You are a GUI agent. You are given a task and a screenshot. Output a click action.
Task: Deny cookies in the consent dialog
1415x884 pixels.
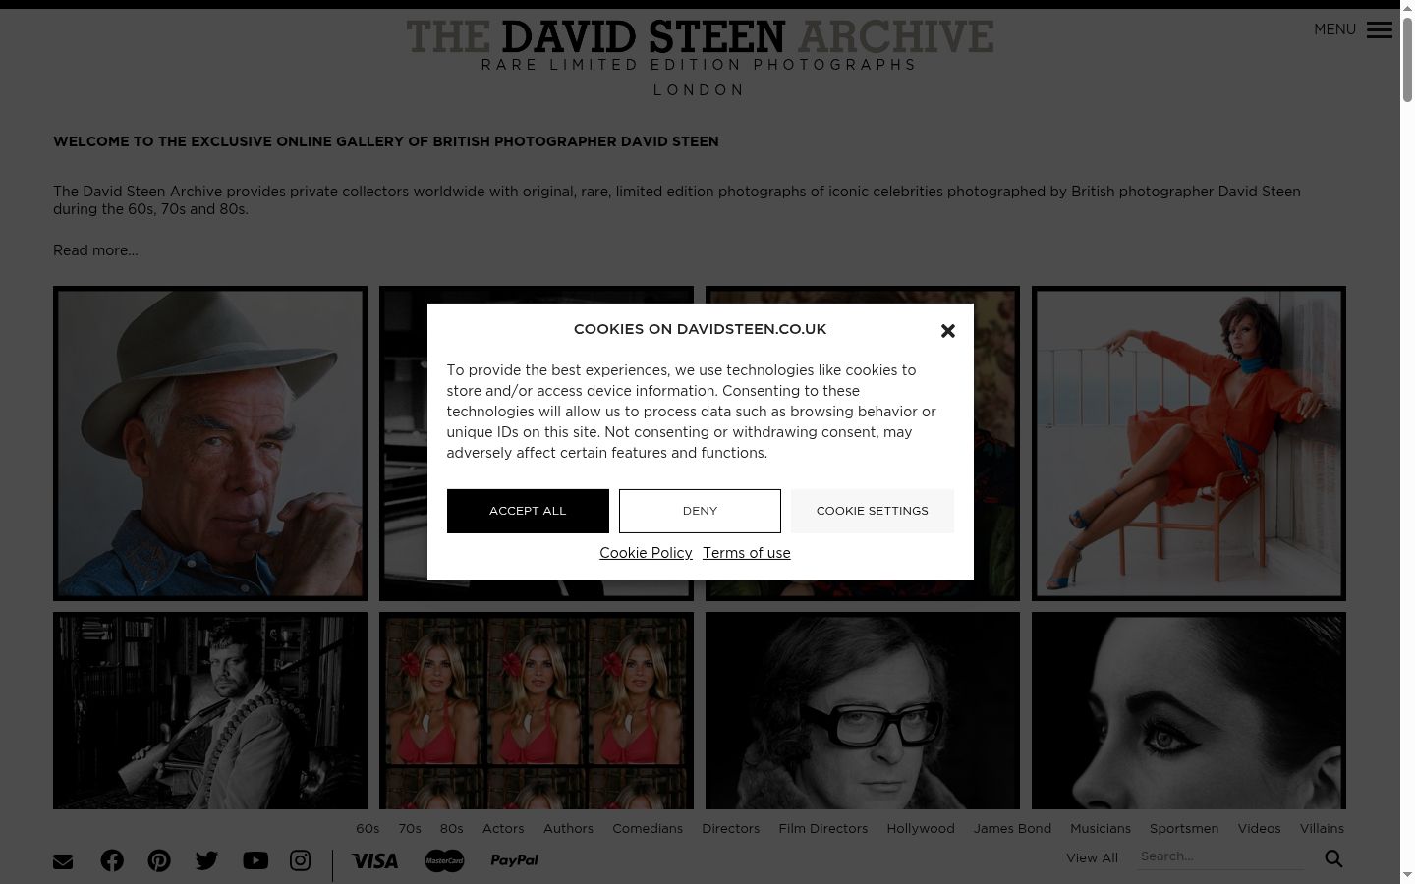[700, 511]
